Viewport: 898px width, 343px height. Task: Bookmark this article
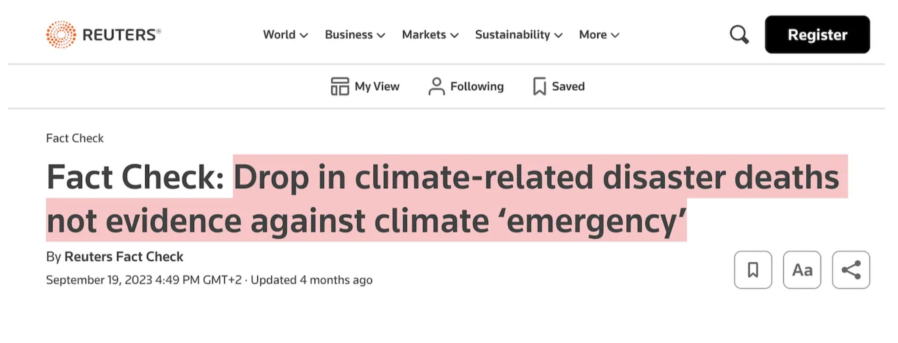753,270
